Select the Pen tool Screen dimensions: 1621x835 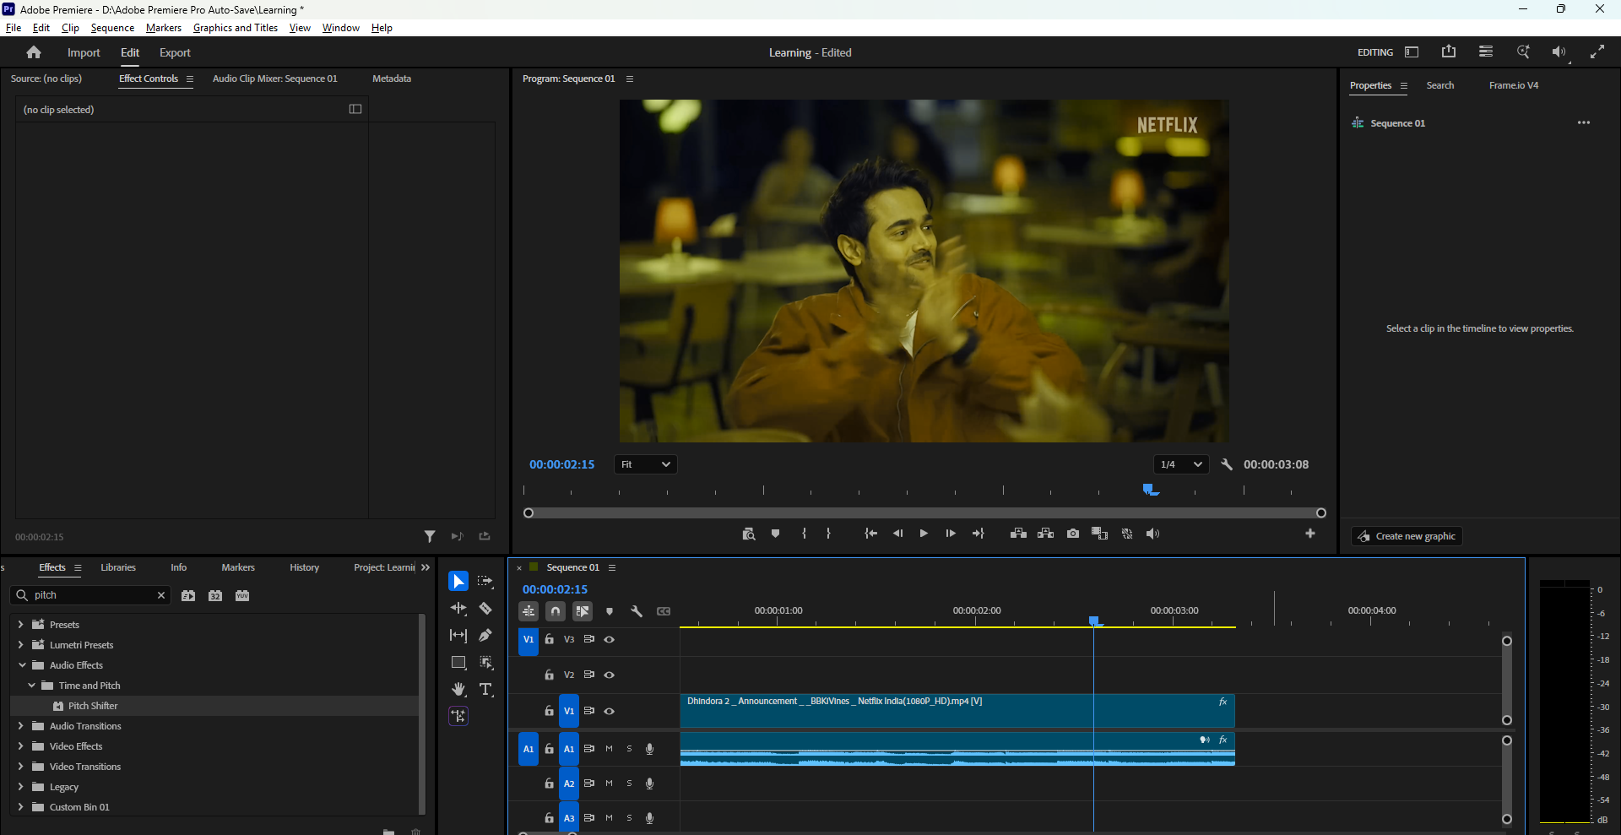point(485,636)
